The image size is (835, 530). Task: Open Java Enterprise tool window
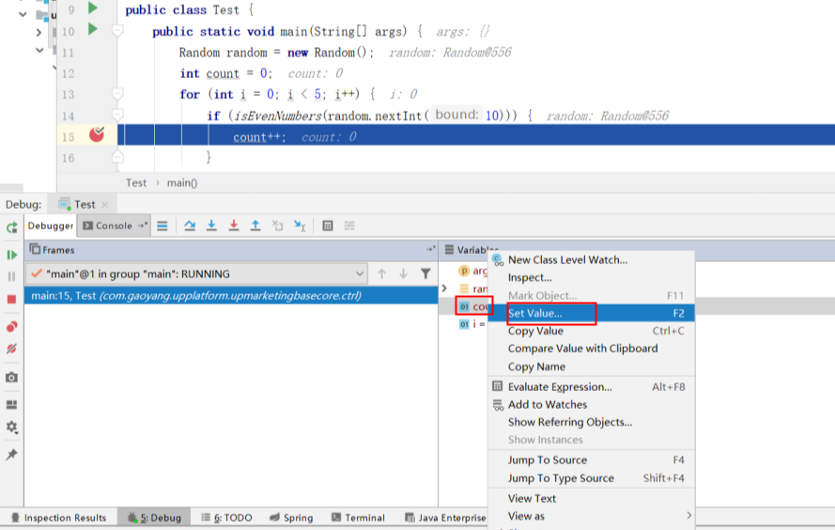pyautogui.click(x=445, y=518)
